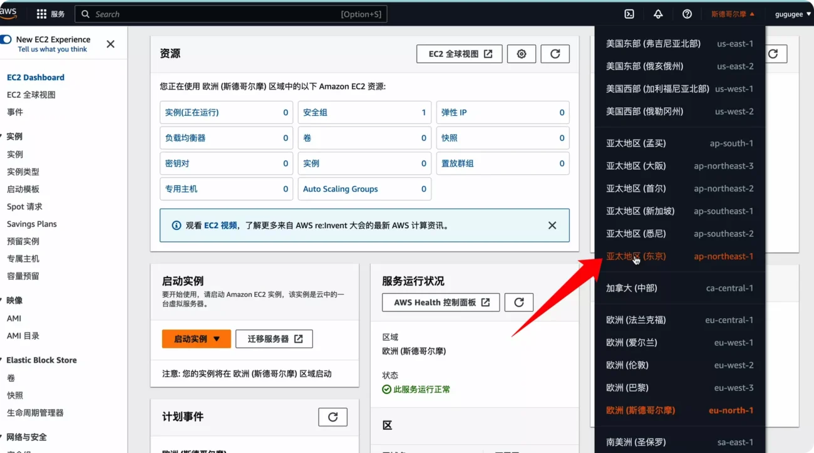Open the CloudShell terminal icon
This screenshot has height=453, width=814.
pos(629,14)
